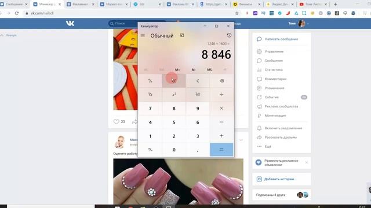Click the blue equals key

[x=221, y=150]
